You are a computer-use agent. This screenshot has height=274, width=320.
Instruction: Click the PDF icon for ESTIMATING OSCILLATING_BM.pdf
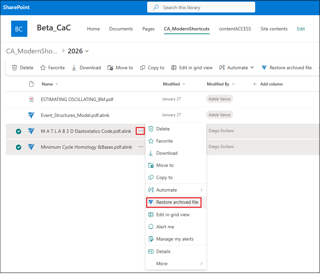tap(31, 99)
